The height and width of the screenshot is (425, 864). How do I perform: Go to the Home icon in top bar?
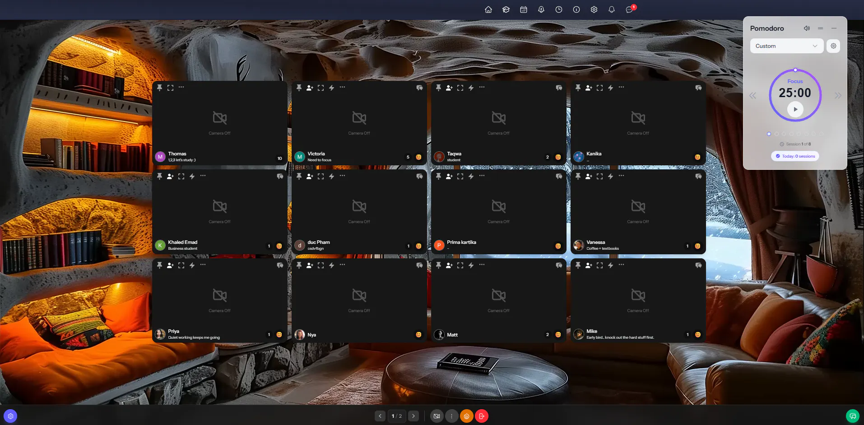click(488, 9)
